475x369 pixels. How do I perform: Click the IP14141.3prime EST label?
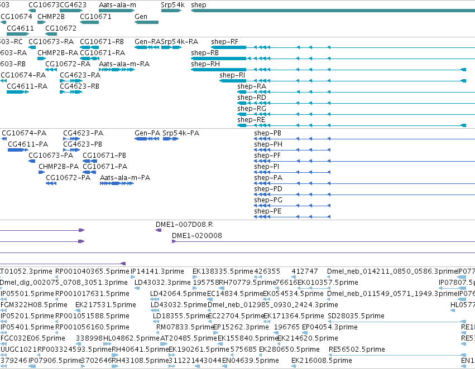[157, 271]
